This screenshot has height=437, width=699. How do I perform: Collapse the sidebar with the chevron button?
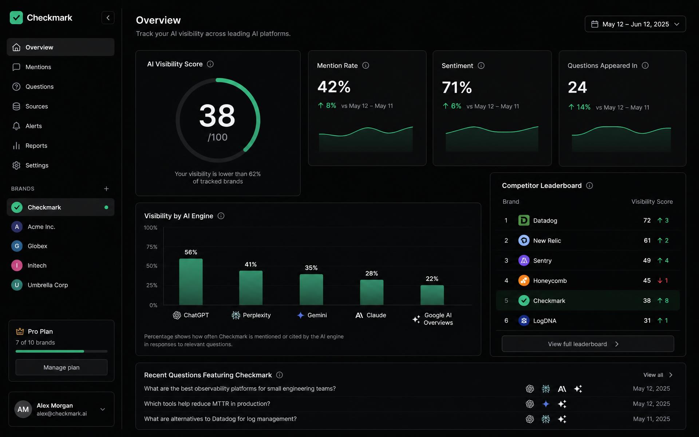108,17
